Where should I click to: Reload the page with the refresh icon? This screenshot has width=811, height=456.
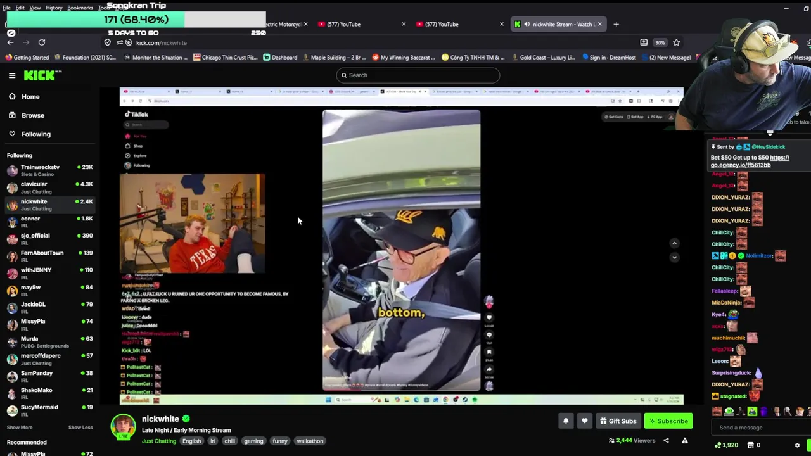(x=42, y=42)
